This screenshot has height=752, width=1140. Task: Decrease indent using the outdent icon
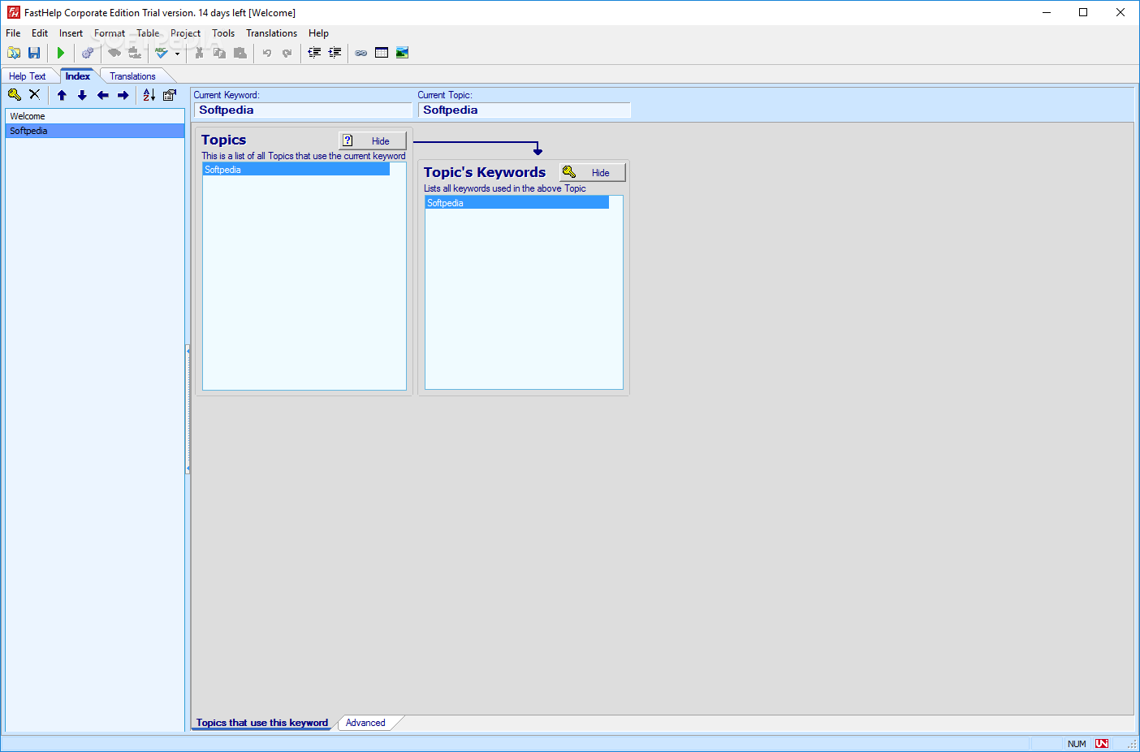pyautogui.click(x=314, y=53)
